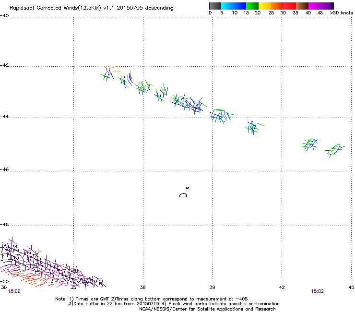Image resolution: width=355 pixels, height=312 pixels.
Task: Click the 'Times are GMT' note line
Action: (x=152, y=299)
